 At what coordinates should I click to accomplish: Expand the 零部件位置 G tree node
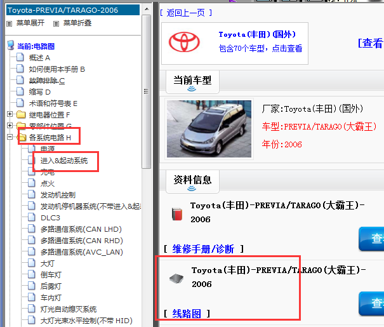click(x=10, y=126)
